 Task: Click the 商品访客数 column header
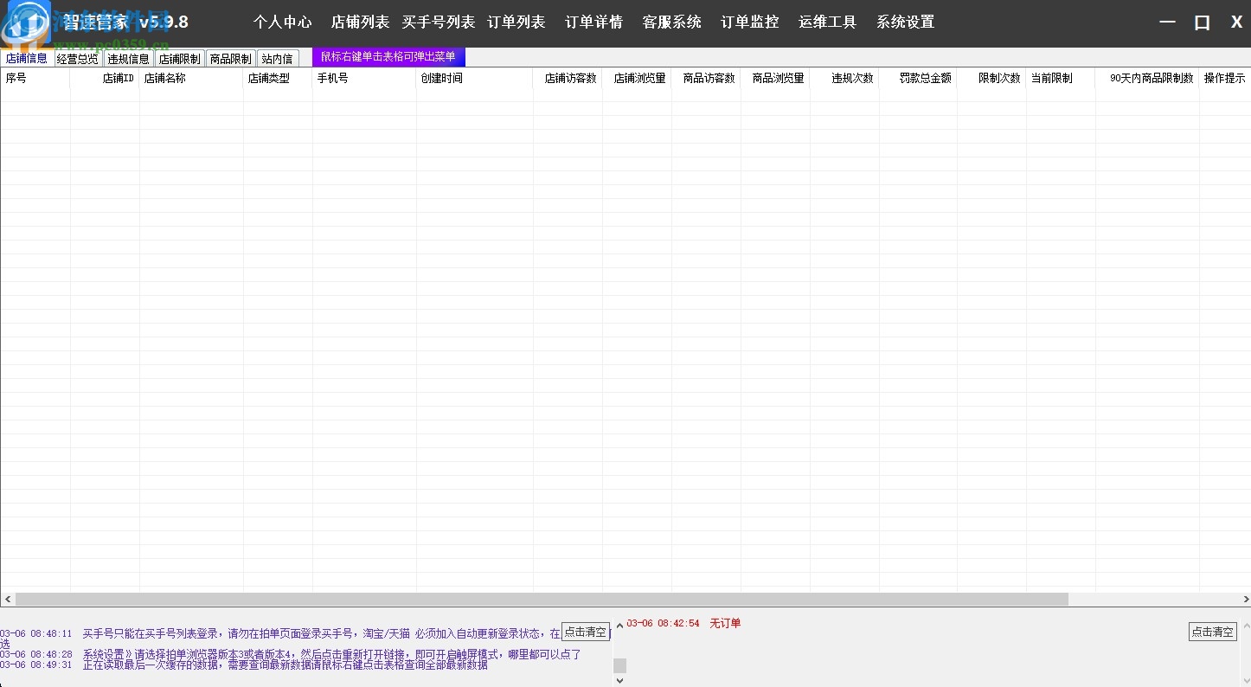(706, 79)
